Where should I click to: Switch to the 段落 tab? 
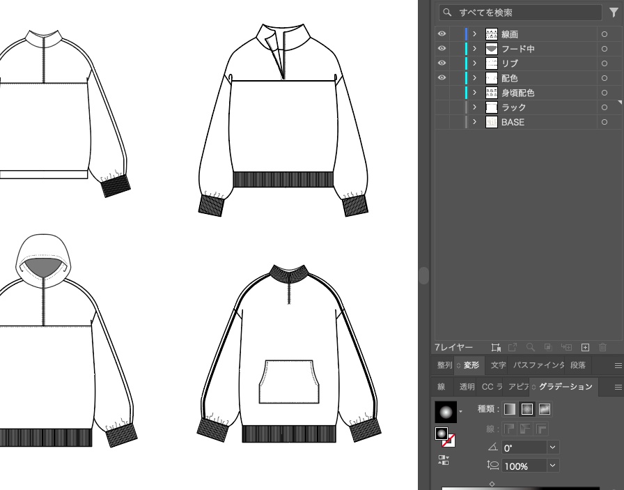click(578, 365)
